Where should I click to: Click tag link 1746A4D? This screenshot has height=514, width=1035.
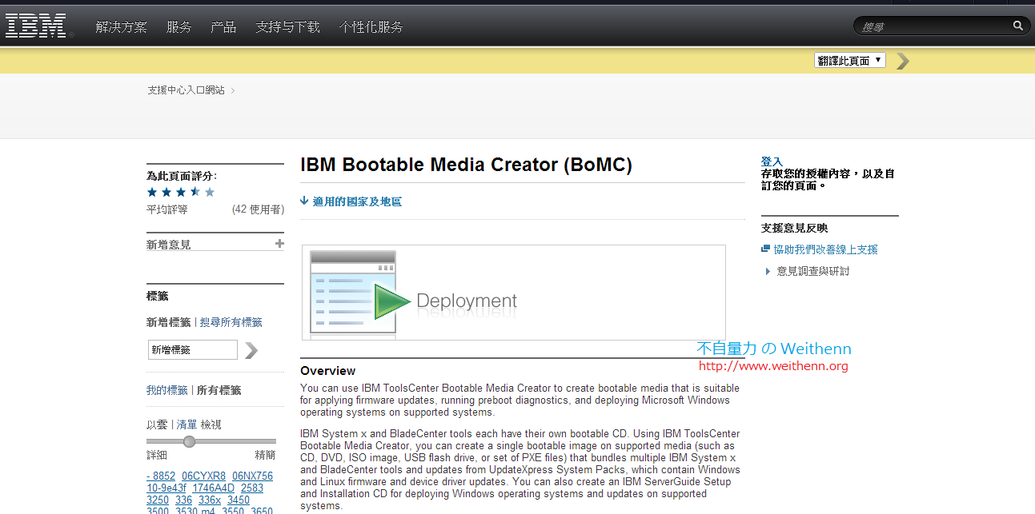213,488
